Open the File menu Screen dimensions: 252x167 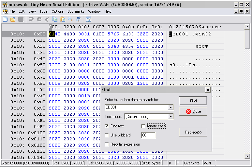[12, 11]
